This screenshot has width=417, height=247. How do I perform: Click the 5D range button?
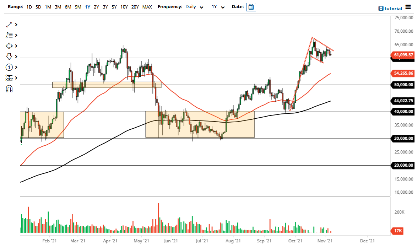[x=38, y=7]
